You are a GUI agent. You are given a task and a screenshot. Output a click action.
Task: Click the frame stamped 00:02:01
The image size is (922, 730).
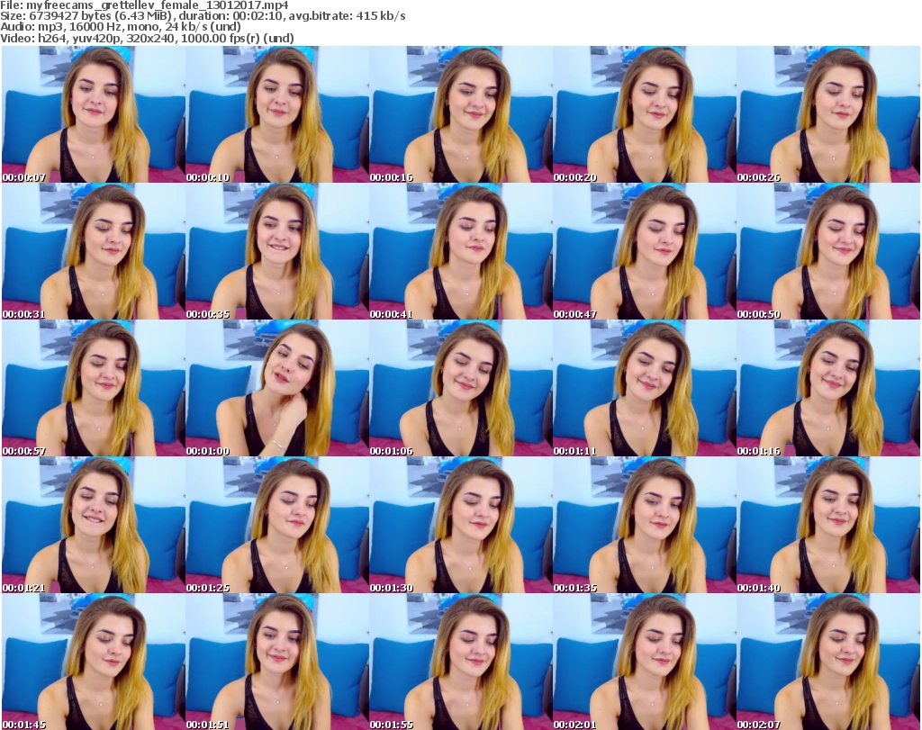click(x=644, y=662)
